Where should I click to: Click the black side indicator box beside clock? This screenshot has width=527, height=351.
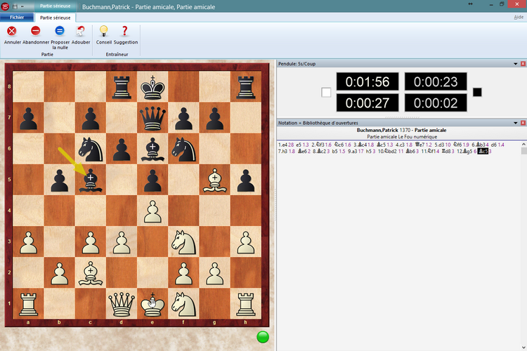477,92
